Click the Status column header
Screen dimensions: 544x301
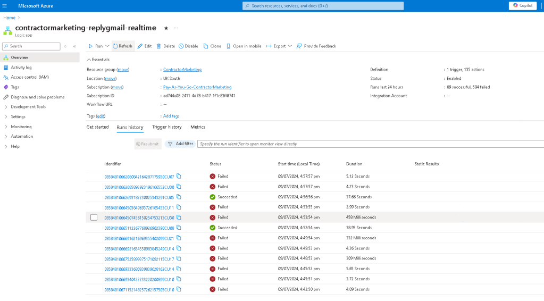point(215,164)
